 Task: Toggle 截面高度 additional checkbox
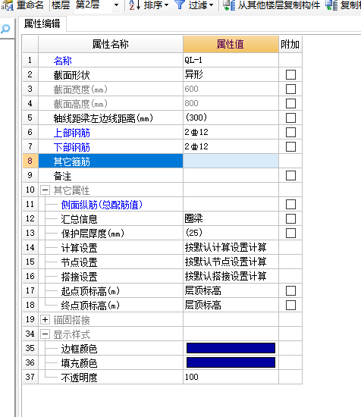click(290, 103)
